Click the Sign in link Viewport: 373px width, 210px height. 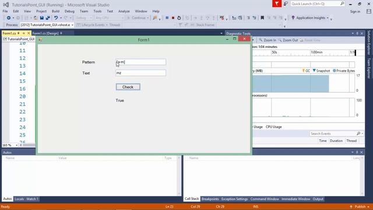355,12
